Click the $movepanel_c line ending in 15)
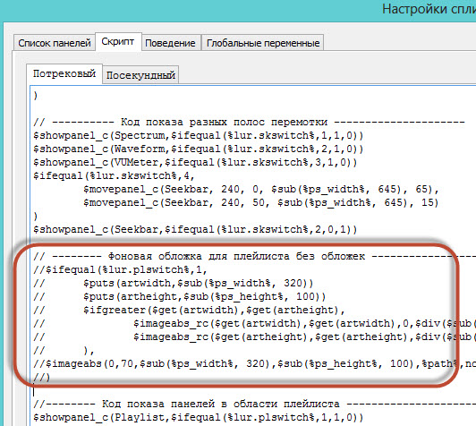The image size is (476, 426). click(x=261, y=202)
